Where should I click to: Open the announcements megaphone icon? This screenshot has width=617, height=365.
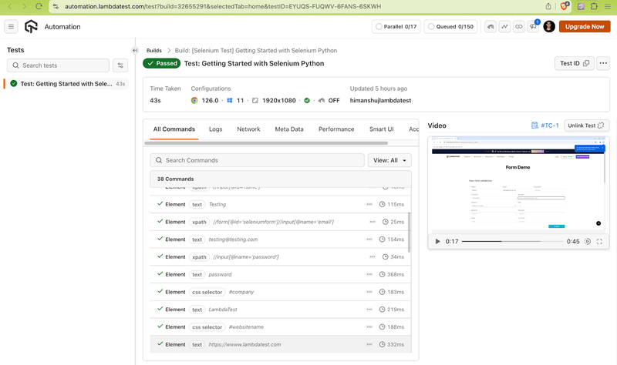534,27
